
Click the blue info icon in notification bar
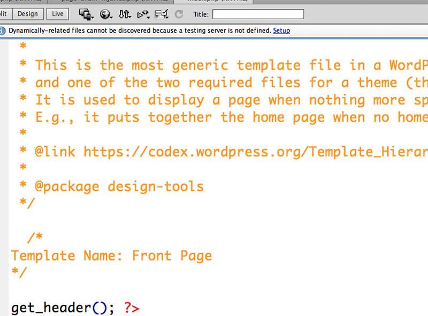tap(3, 31)
